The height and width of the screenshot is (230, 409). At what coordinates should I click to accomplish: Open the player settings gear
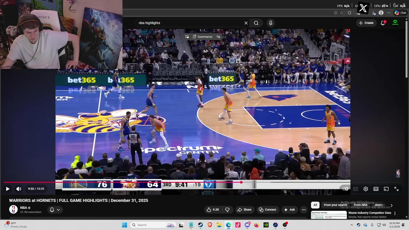366,189
